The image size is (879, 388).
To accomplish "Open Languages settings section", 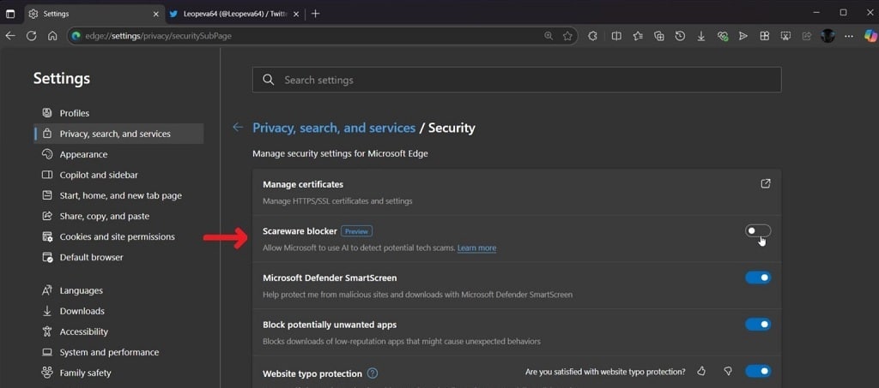I will [x=118, y=290].
